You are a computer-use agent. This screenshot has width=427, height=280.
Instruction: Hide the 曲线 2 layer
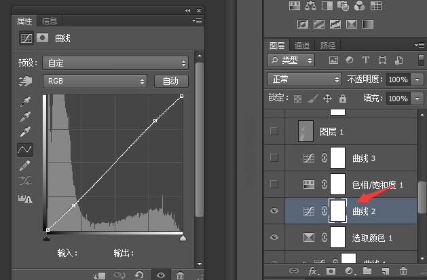pyautogui.click(x=274, y=211)
